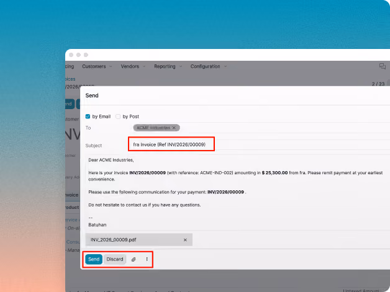
Task: Remove the INV_2026_00009.pdf attachment
Action: pos(185,240)
